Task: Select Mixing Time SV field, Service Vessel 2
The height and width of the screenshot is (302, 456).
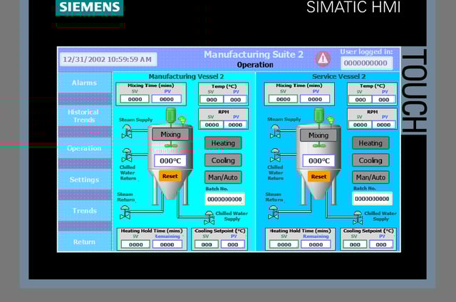Action: (284, 99)
